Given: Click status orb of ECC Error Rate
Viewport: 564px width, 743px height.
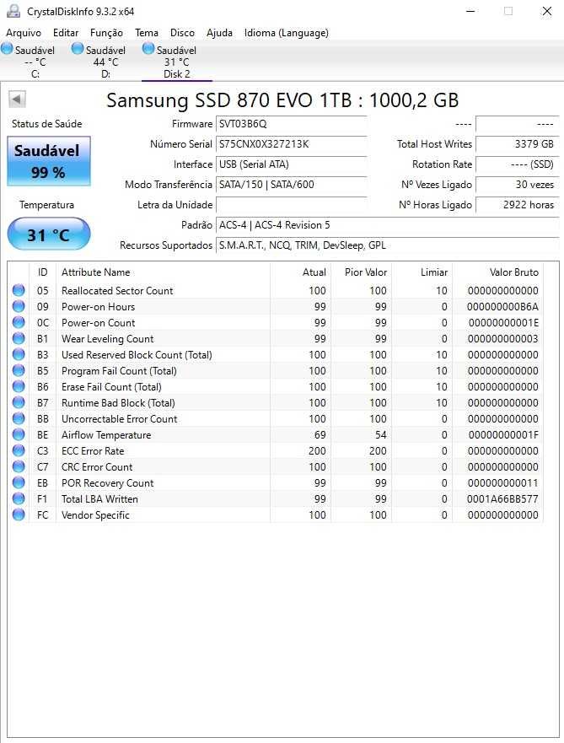Looking at the screenshot, I should click(19, 450).
